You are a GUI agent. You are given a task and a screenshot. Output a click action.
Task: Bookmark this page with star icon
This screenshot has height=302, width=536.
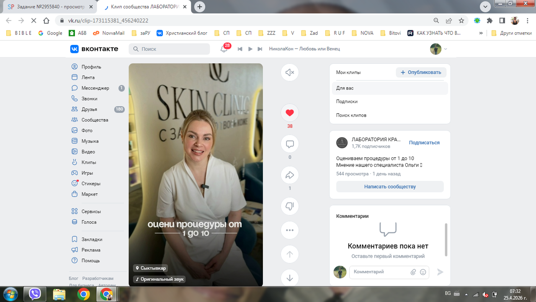pos(461,20)
